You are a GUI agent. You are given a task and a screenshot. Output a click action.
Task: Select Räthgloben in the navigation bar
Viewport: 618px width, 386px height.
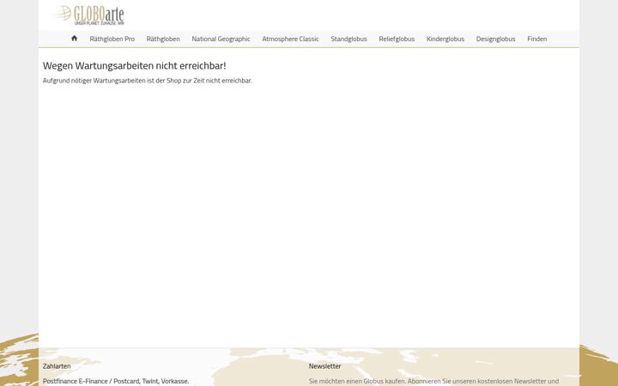click(163, 39)
